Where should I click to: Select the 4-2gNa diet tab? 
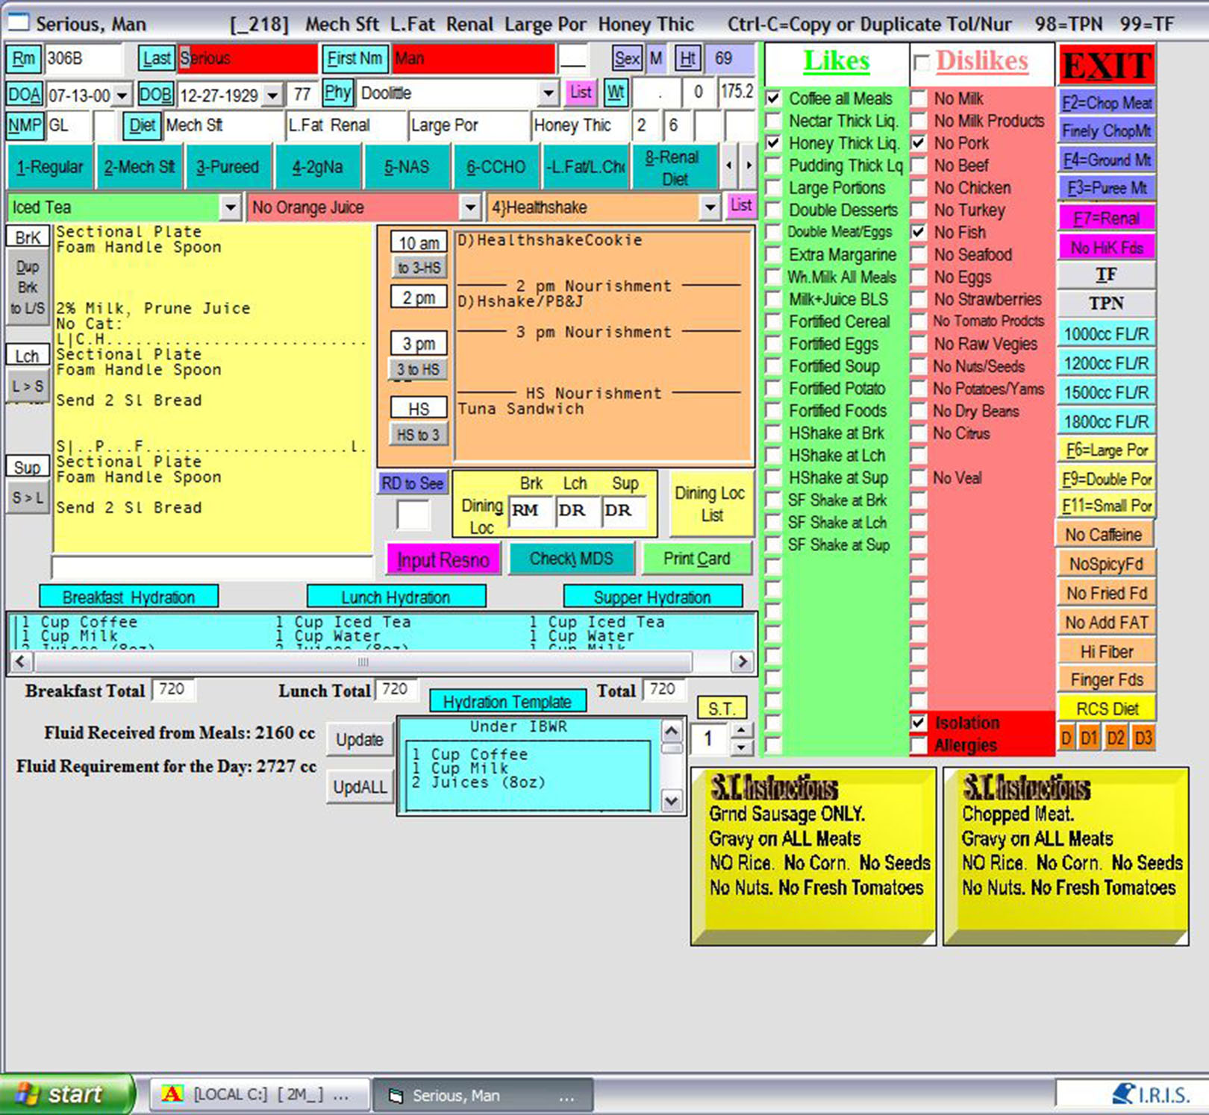[x=317, y=167]
